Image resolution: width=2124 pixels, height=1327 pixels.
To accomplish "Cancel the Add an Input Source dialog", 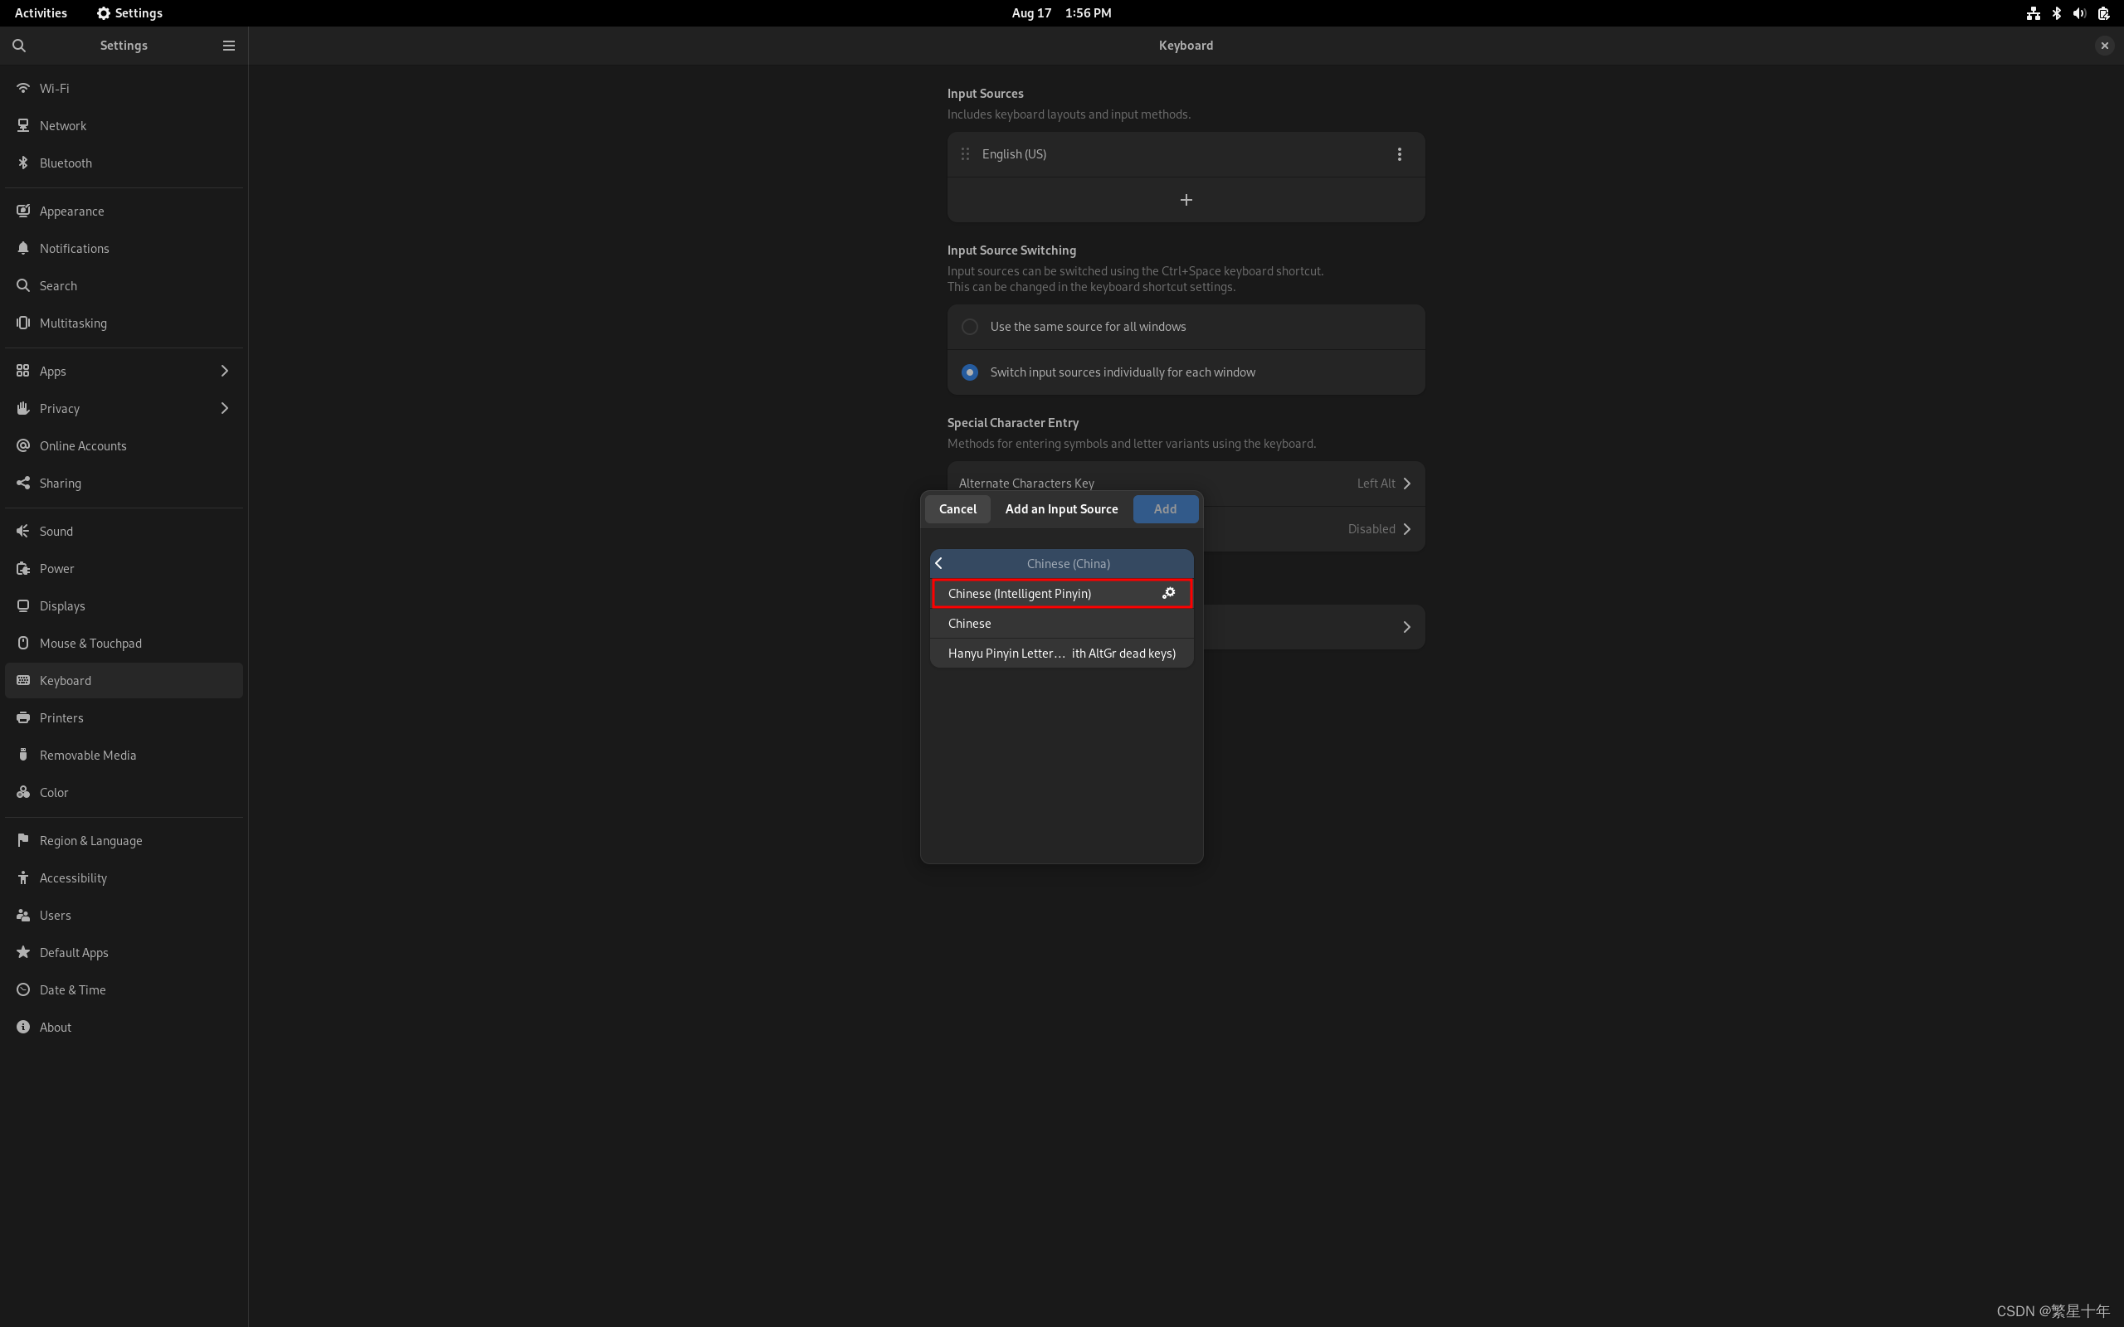I will click(x=957, y=509).
